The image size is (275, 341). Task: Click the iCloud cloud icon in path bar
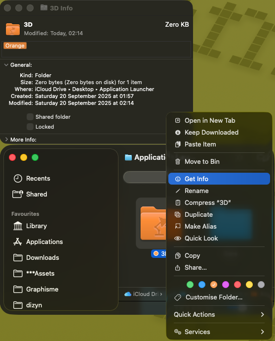[128, 294]
